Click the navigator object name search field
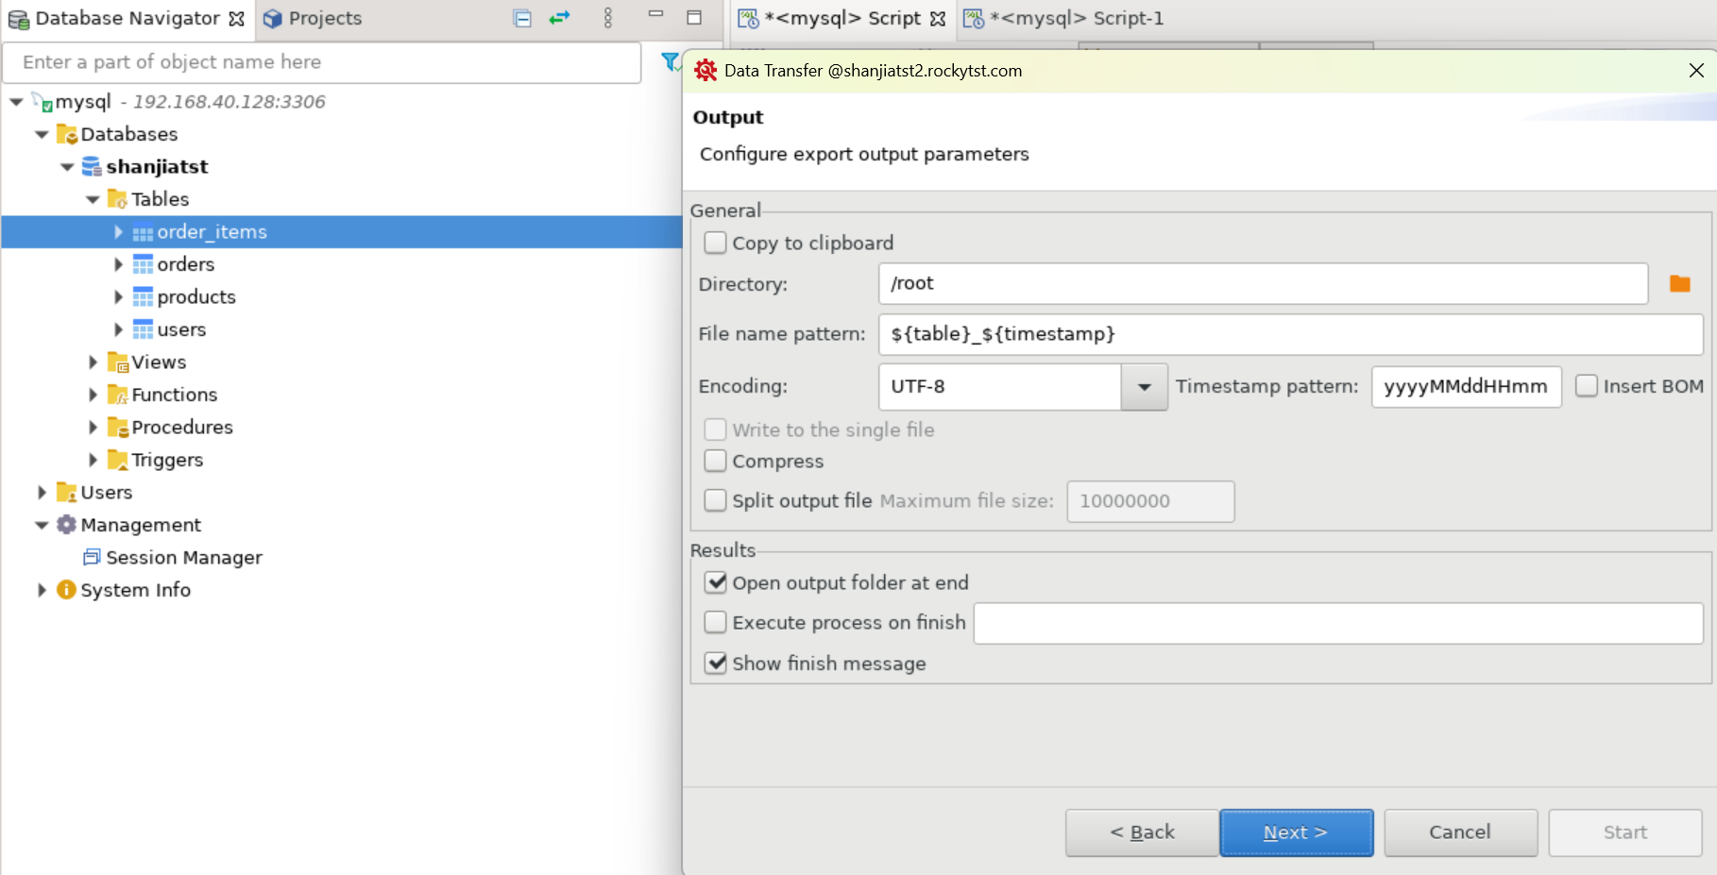1717x875 pixels. (322, 62)
